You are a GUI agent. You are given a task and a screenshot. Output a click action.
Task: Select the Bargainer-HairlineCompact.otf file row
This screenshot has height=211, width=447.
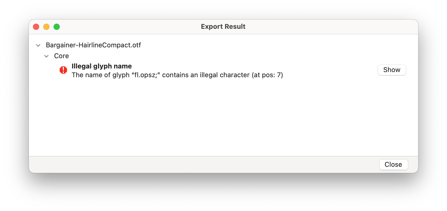(x=93, y=45)
